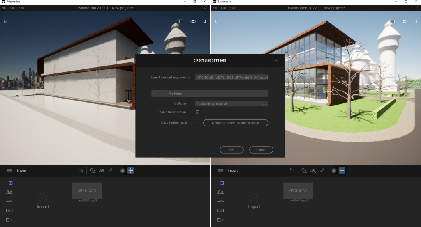421x227 pixels.
Task: Click the grid dots icon in right window
Action: (x=292, y=170)
